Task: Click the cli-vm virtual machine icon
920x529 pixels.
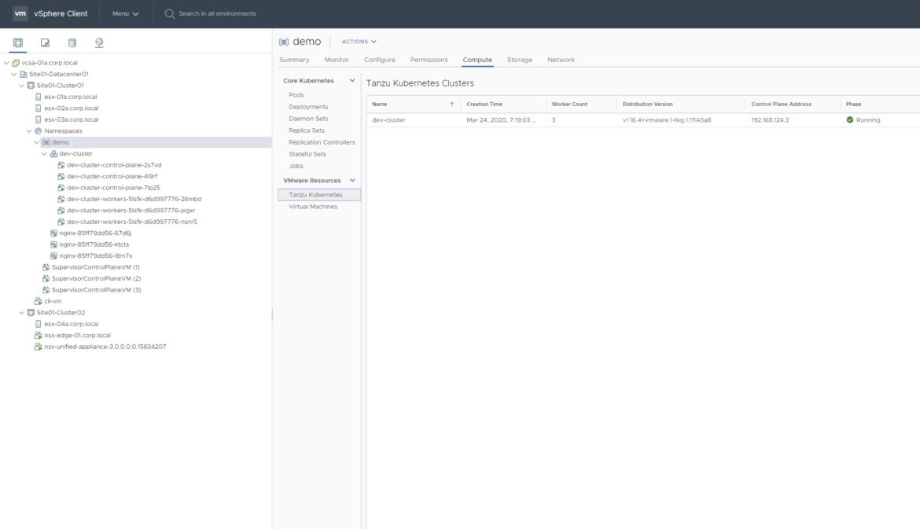Action: (x=39, y=302)
